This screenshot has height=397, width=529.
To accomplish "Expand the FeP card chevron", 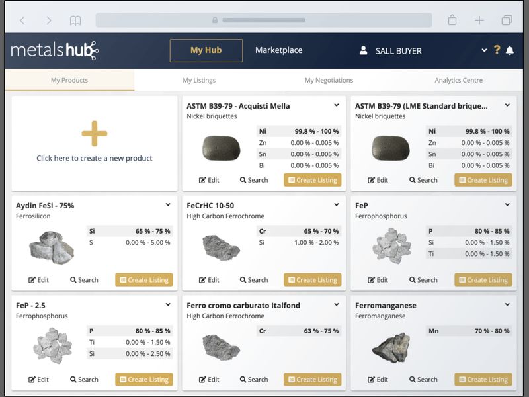I will click(507, 204).
